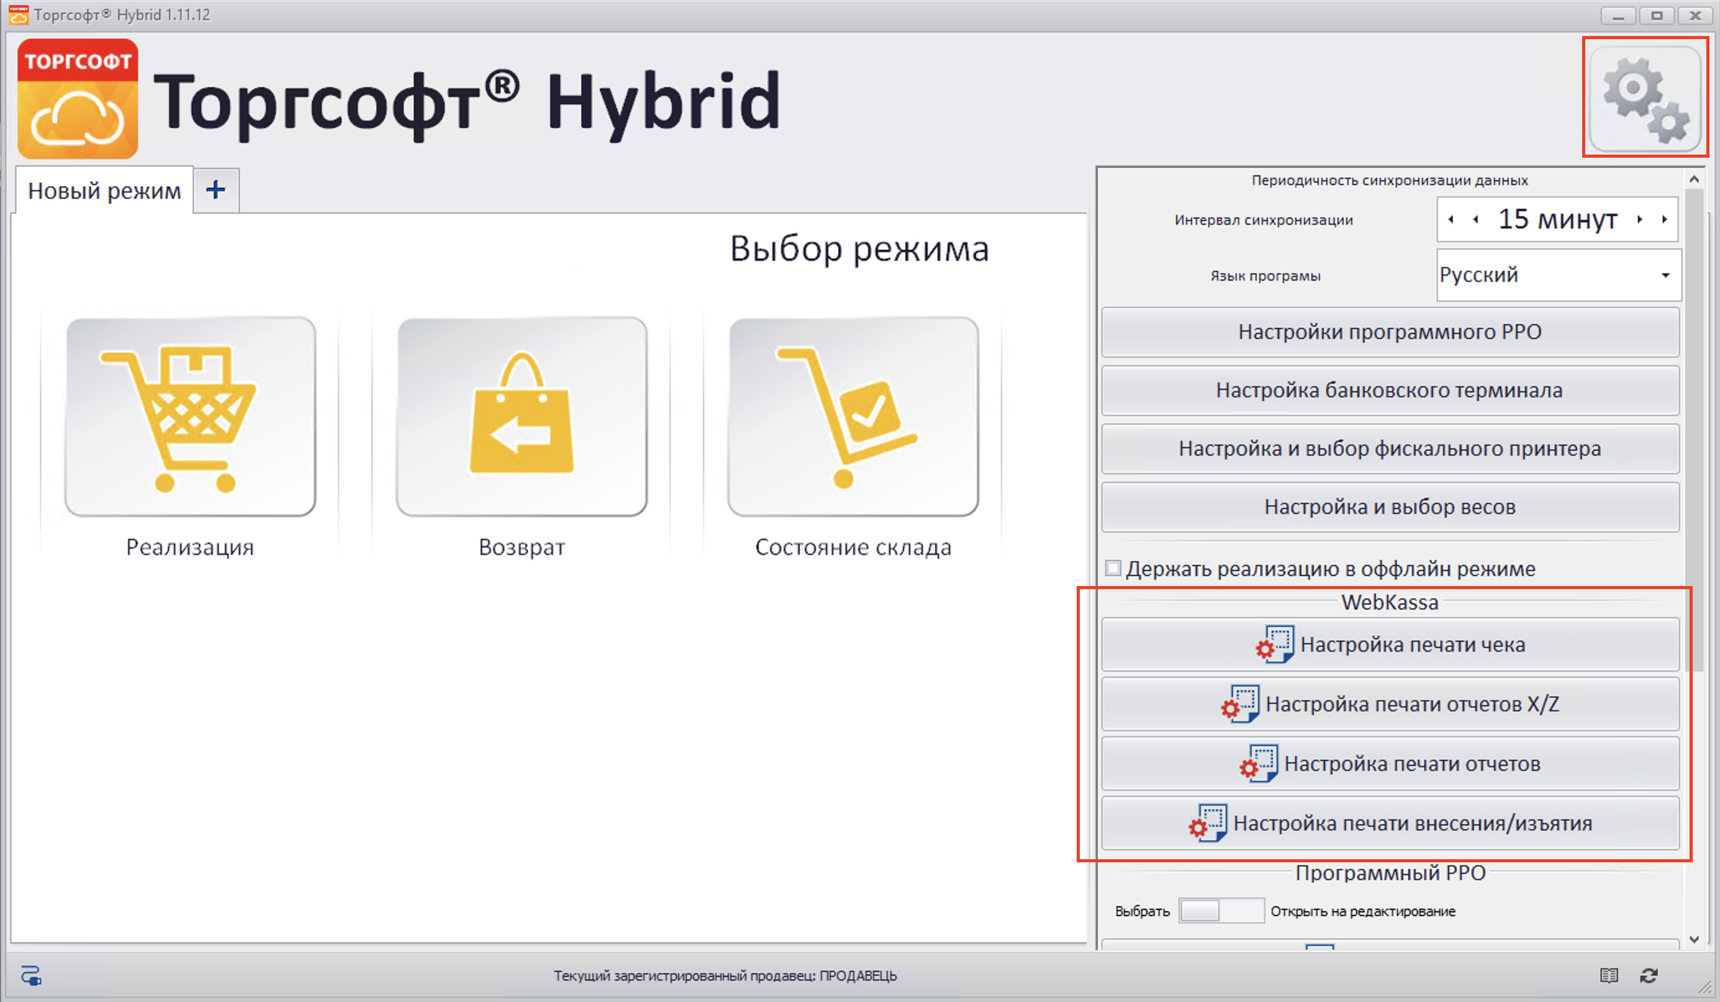The image size is (1720, 1002).
Task: Open the Язык программы Русский dropdown
Action: [1558, 275]
